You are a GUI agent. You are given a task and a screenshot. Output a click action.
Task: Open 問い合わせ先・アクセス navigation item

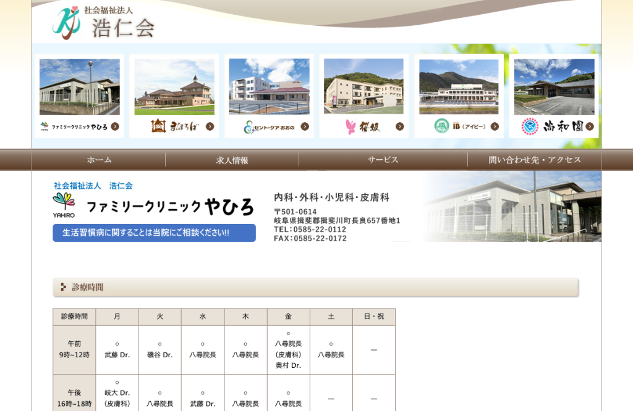point(535,160)
